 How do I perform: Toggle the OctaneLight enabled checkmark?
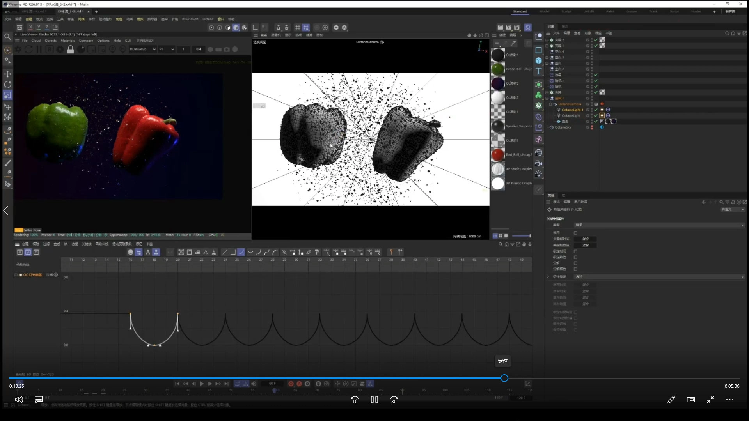tap(596, 116)
